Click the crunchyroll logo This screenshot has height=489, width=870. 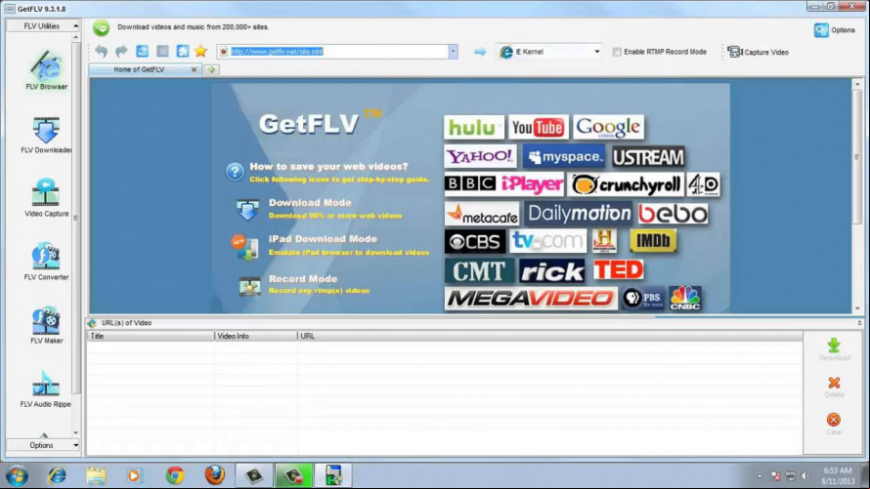(626, 184)
